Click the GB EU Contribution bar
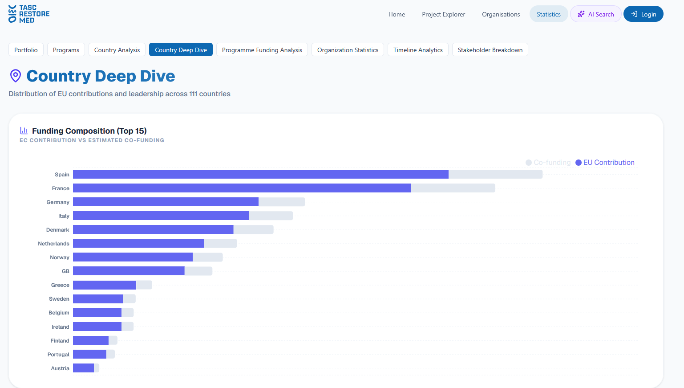Screen dimensions: 684x388 (129, 271)
